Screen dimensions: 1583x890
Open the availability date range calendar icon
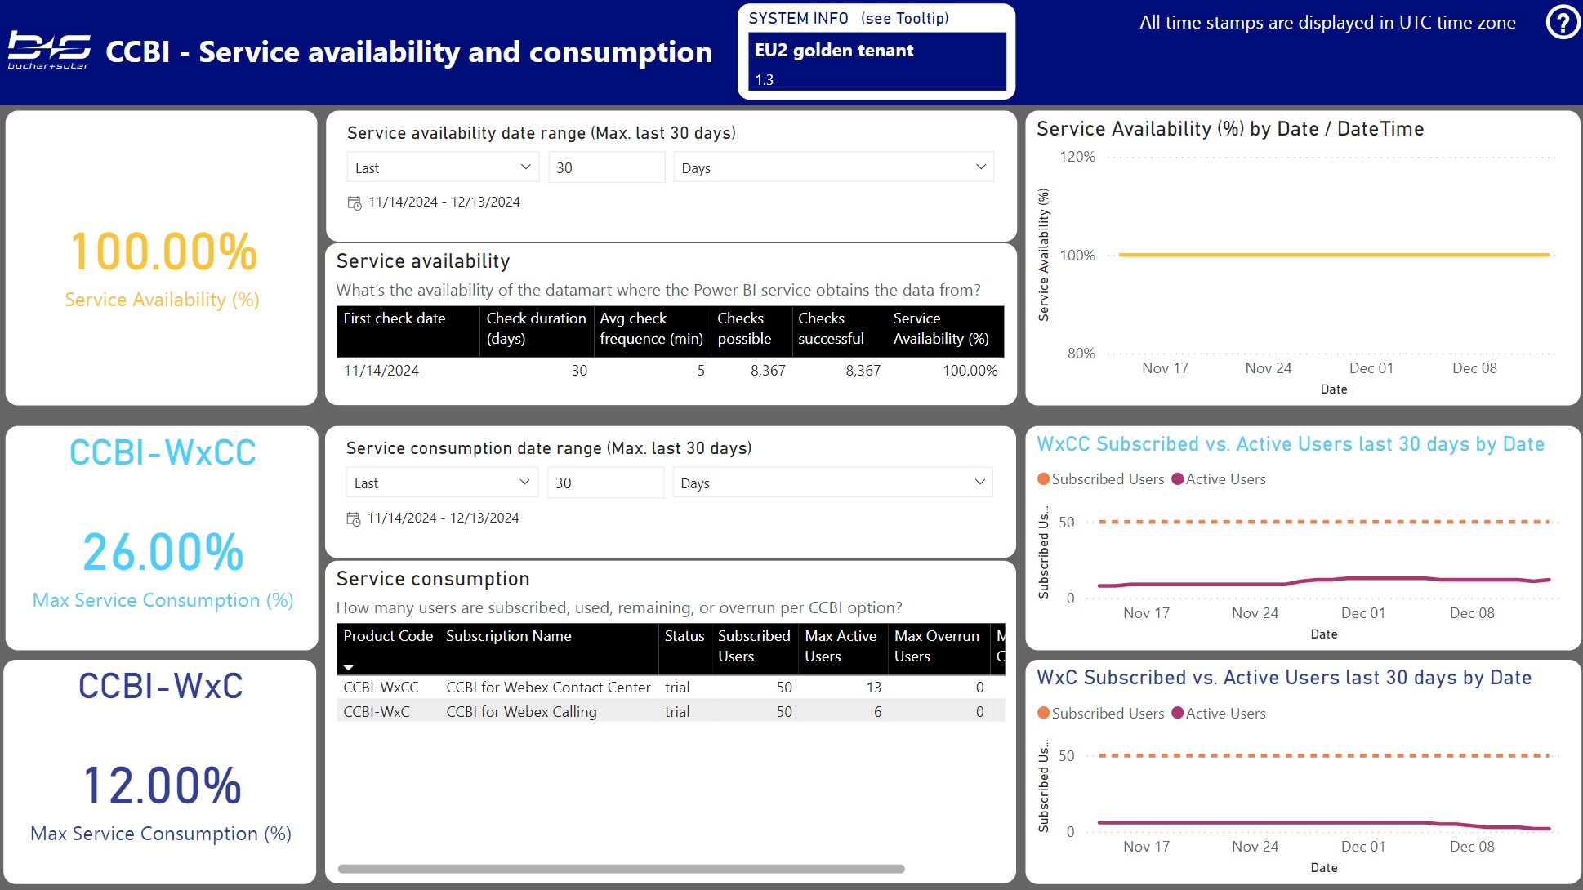355,202
